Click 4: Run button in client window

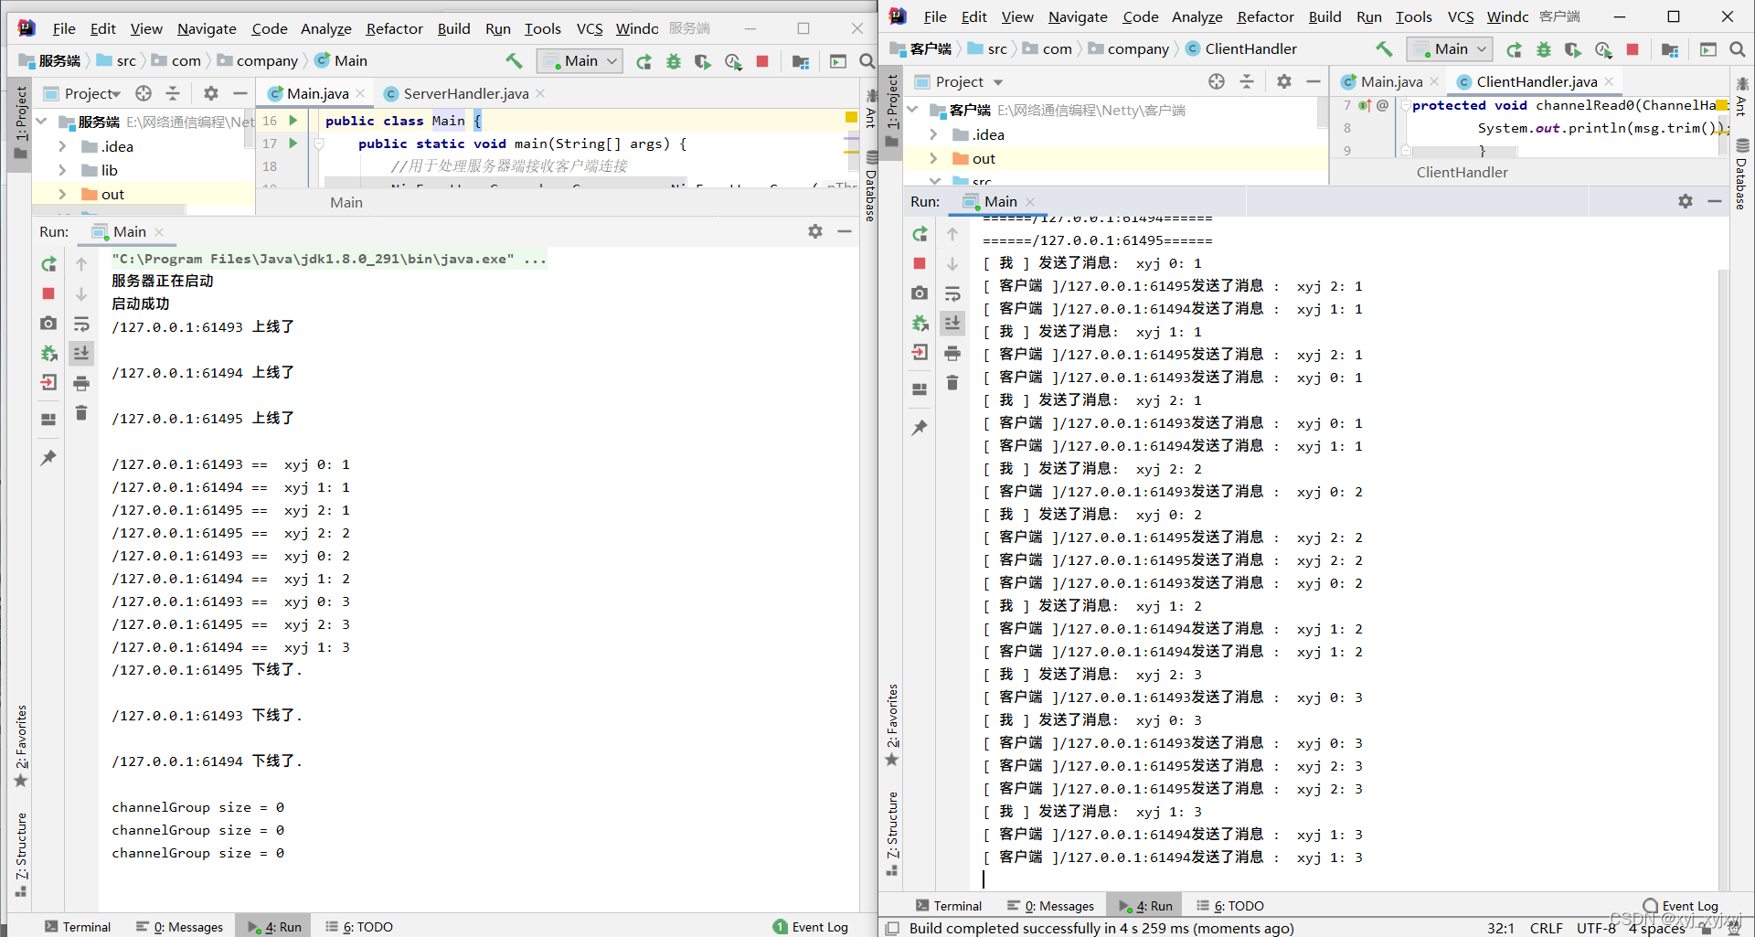(x=1146, y=906)
